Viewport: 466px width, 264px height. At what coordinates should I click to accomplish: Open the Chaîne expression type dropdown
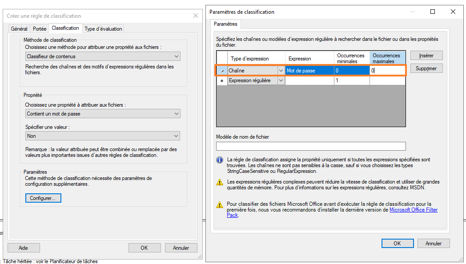point(281,70)
